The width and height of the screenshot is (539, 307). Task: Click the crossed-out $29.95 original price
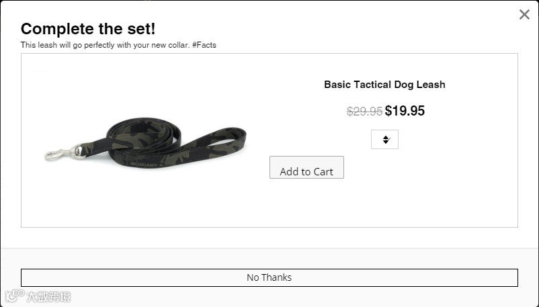(x=364, y=112)
